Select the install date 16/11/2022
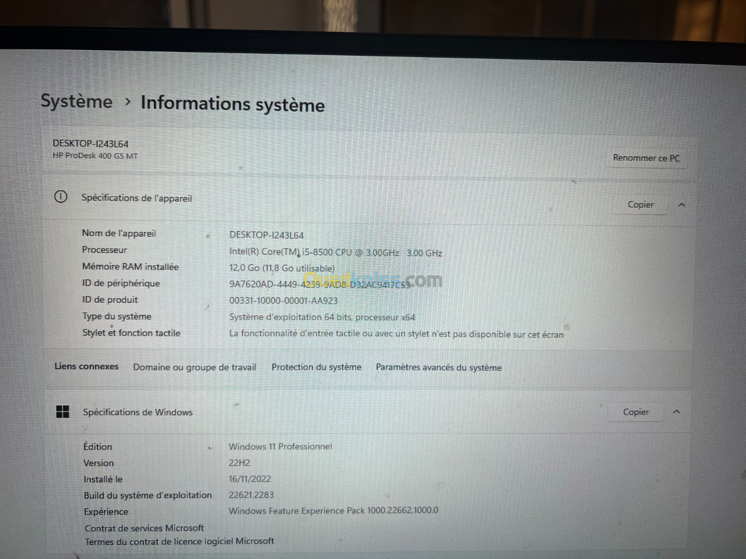 (x=249, y=479)
